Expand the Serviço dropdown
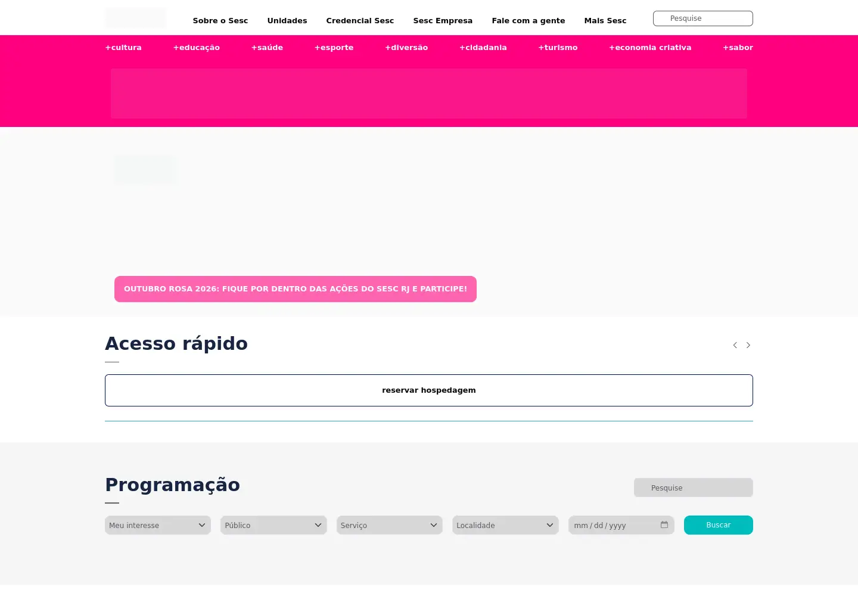The height and width of the screenshot is (596, 858). pyautogui.click(x=389, y=525)
